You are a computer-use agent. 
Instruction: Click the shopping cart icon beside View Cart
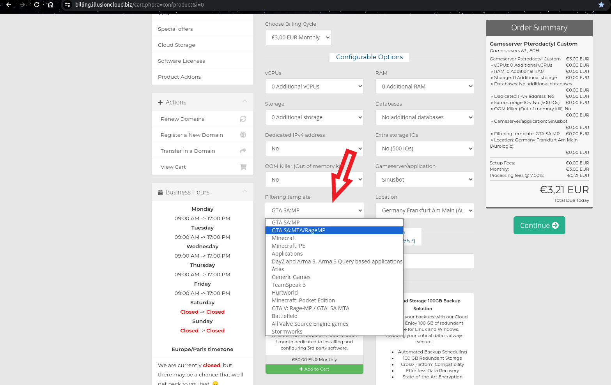[x=243, y=167]
